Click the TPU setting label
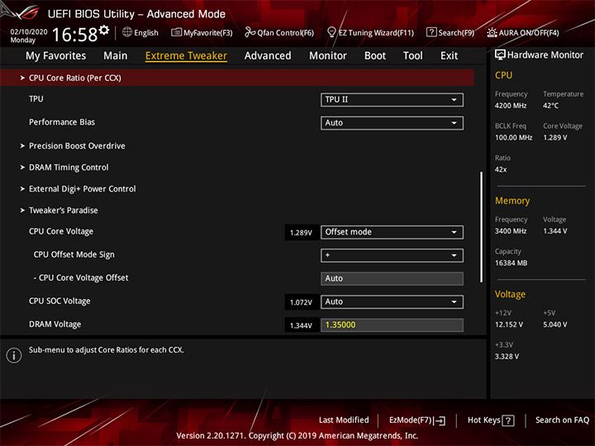Viewport: 595px width, 446px height. [x=36, y=99]
